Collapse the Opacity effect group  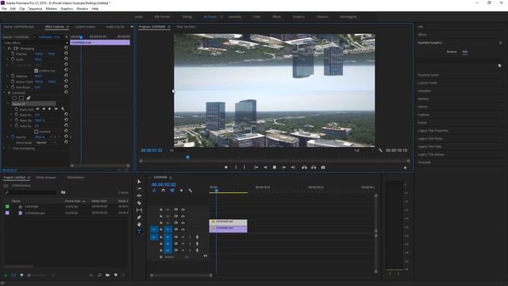[x=4, y=92]
